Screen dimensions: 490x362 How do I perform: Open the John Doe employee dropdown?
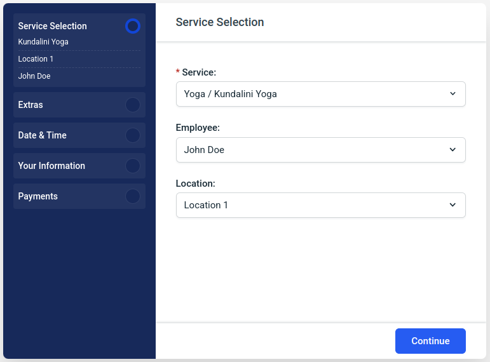click(x=311, y=150)
